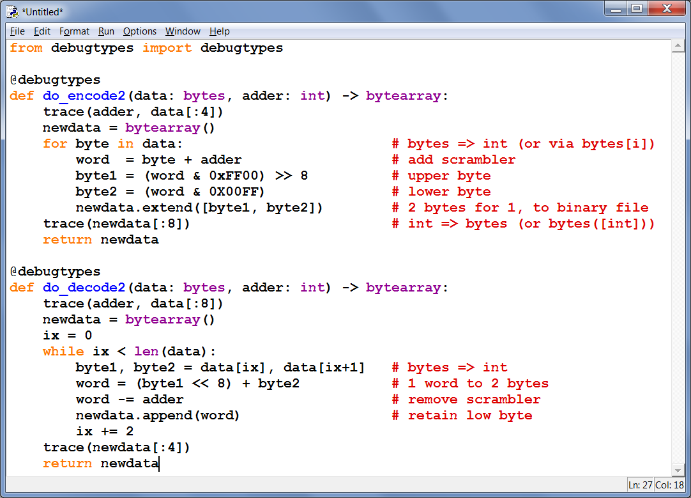Click the scrollbar down arrow
Image resolution: width=691 pixels, height=498 pixels.
click(678, 469)
